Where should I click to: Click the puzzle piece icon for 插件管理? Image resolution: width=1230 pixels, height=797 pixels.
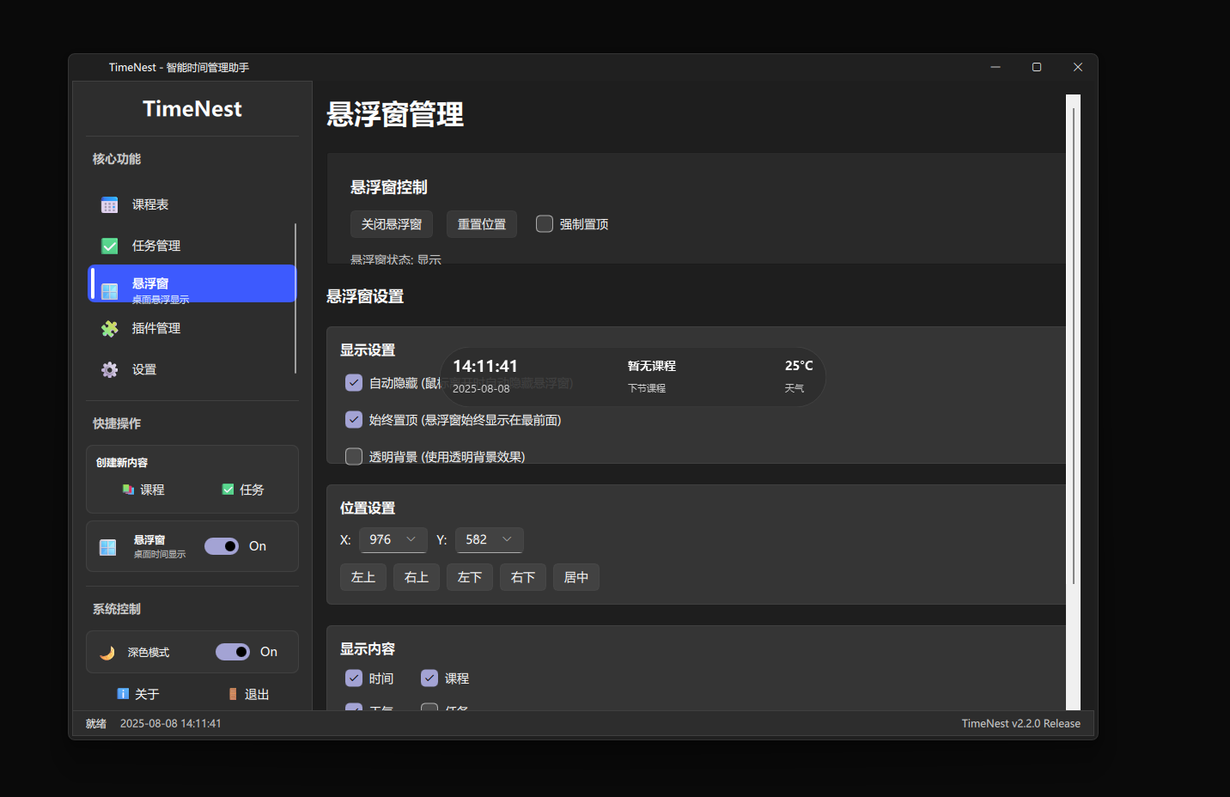coord(109,329)
